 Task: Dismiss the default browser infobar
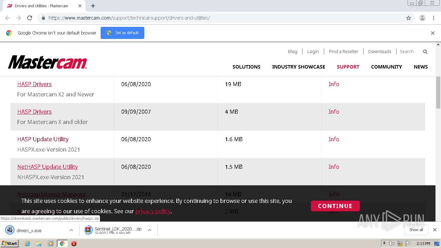click(433, 33)
